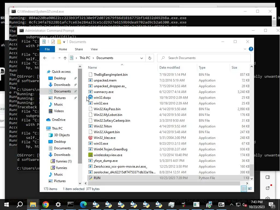The image size is (280, 210).
Task: Select pinned Downloads under Quick access
Action: (x=62, y=85)
